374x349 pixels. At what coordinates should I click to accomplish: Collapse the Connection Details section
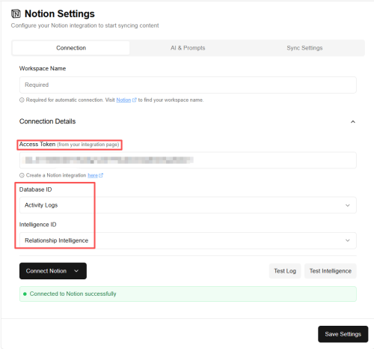click(353, 122)
